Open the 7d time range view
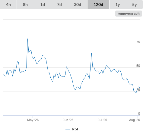This screenshot has width=143, height=137. point(59,5)
